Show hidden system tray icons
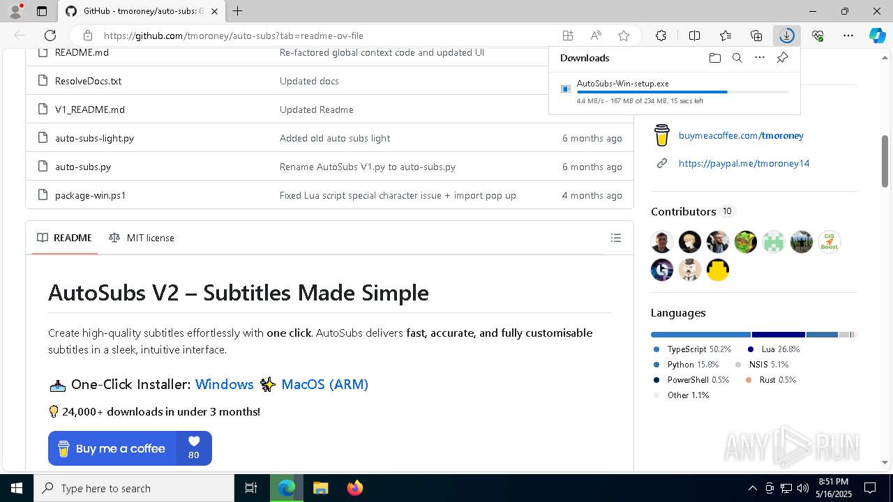The width and height of the screenshot is (893, 502). coord(752,488)
